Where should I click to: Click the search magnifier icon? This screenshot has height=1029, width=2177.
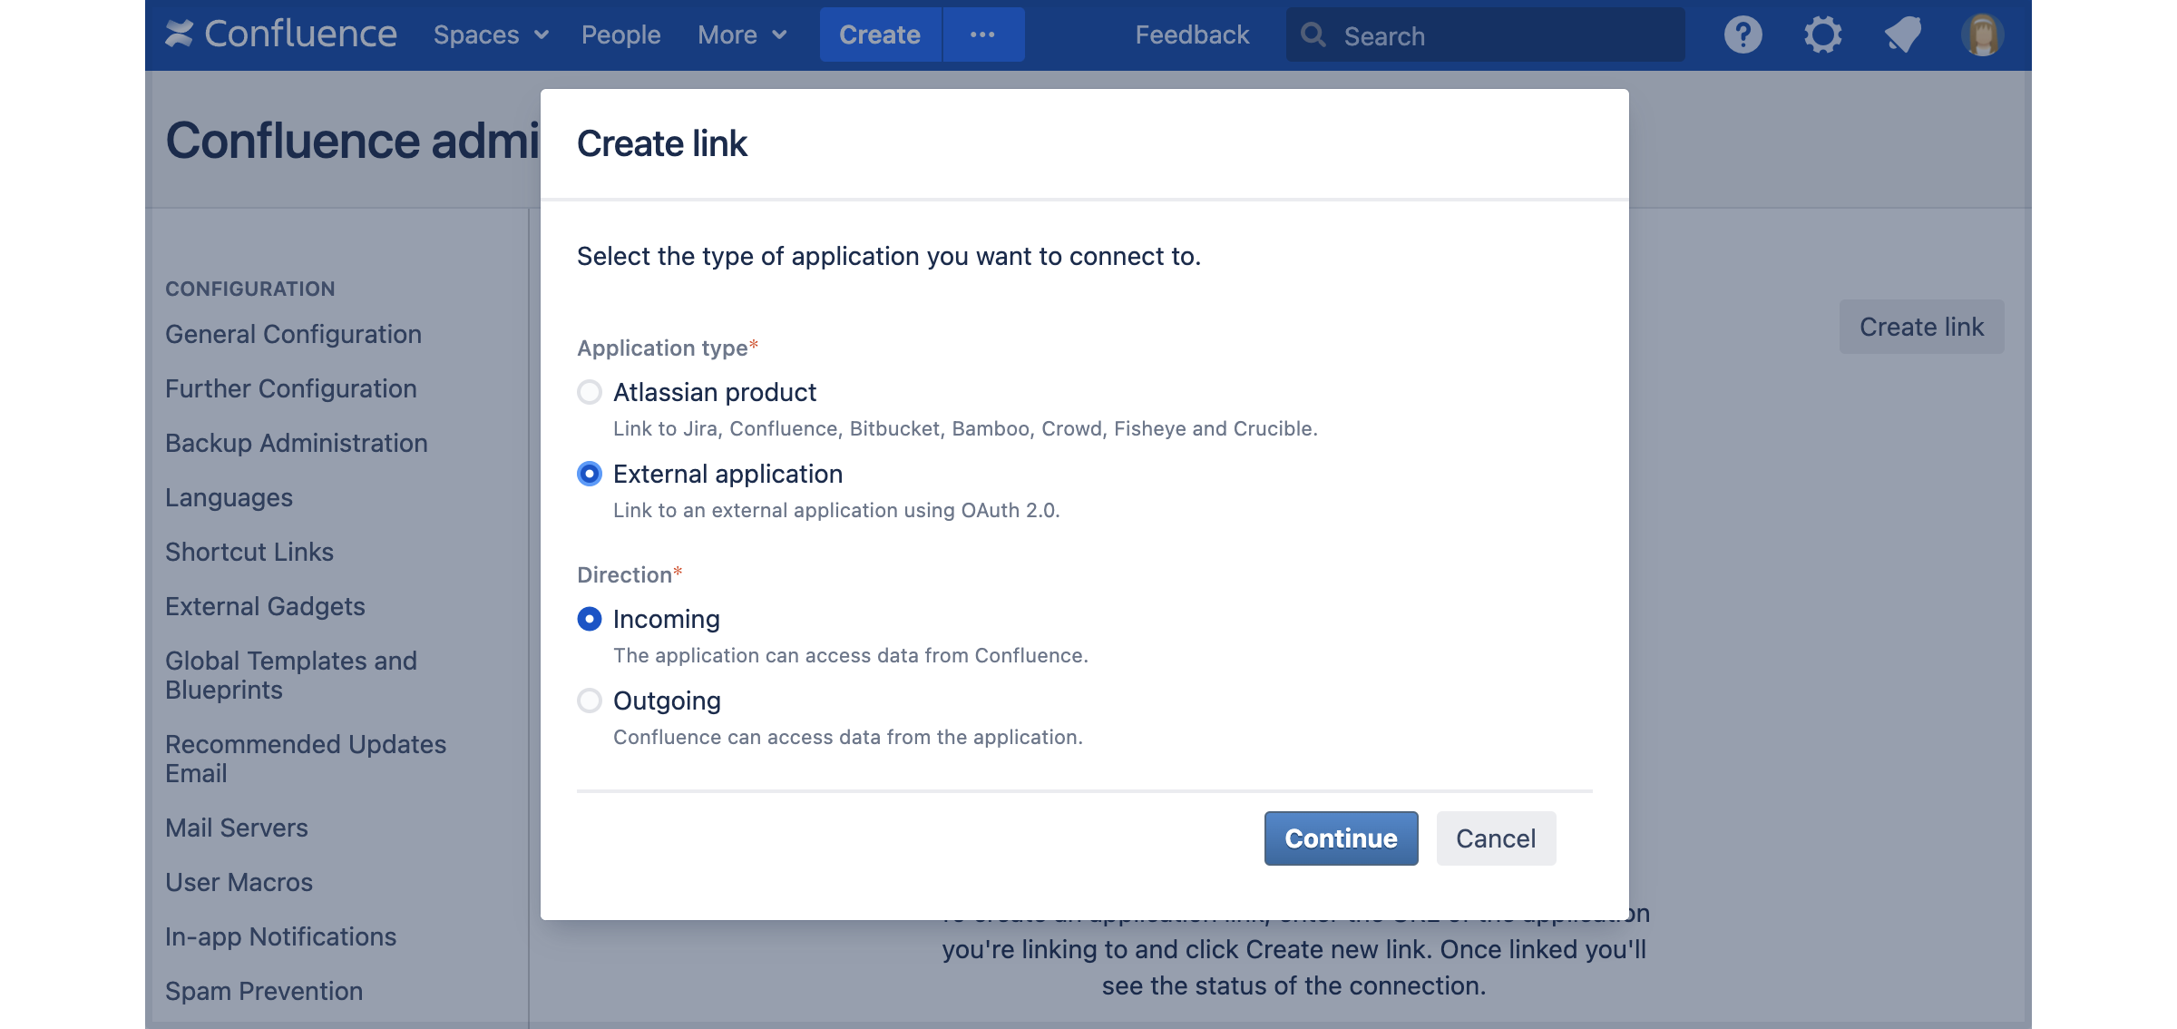(1313, 35)
